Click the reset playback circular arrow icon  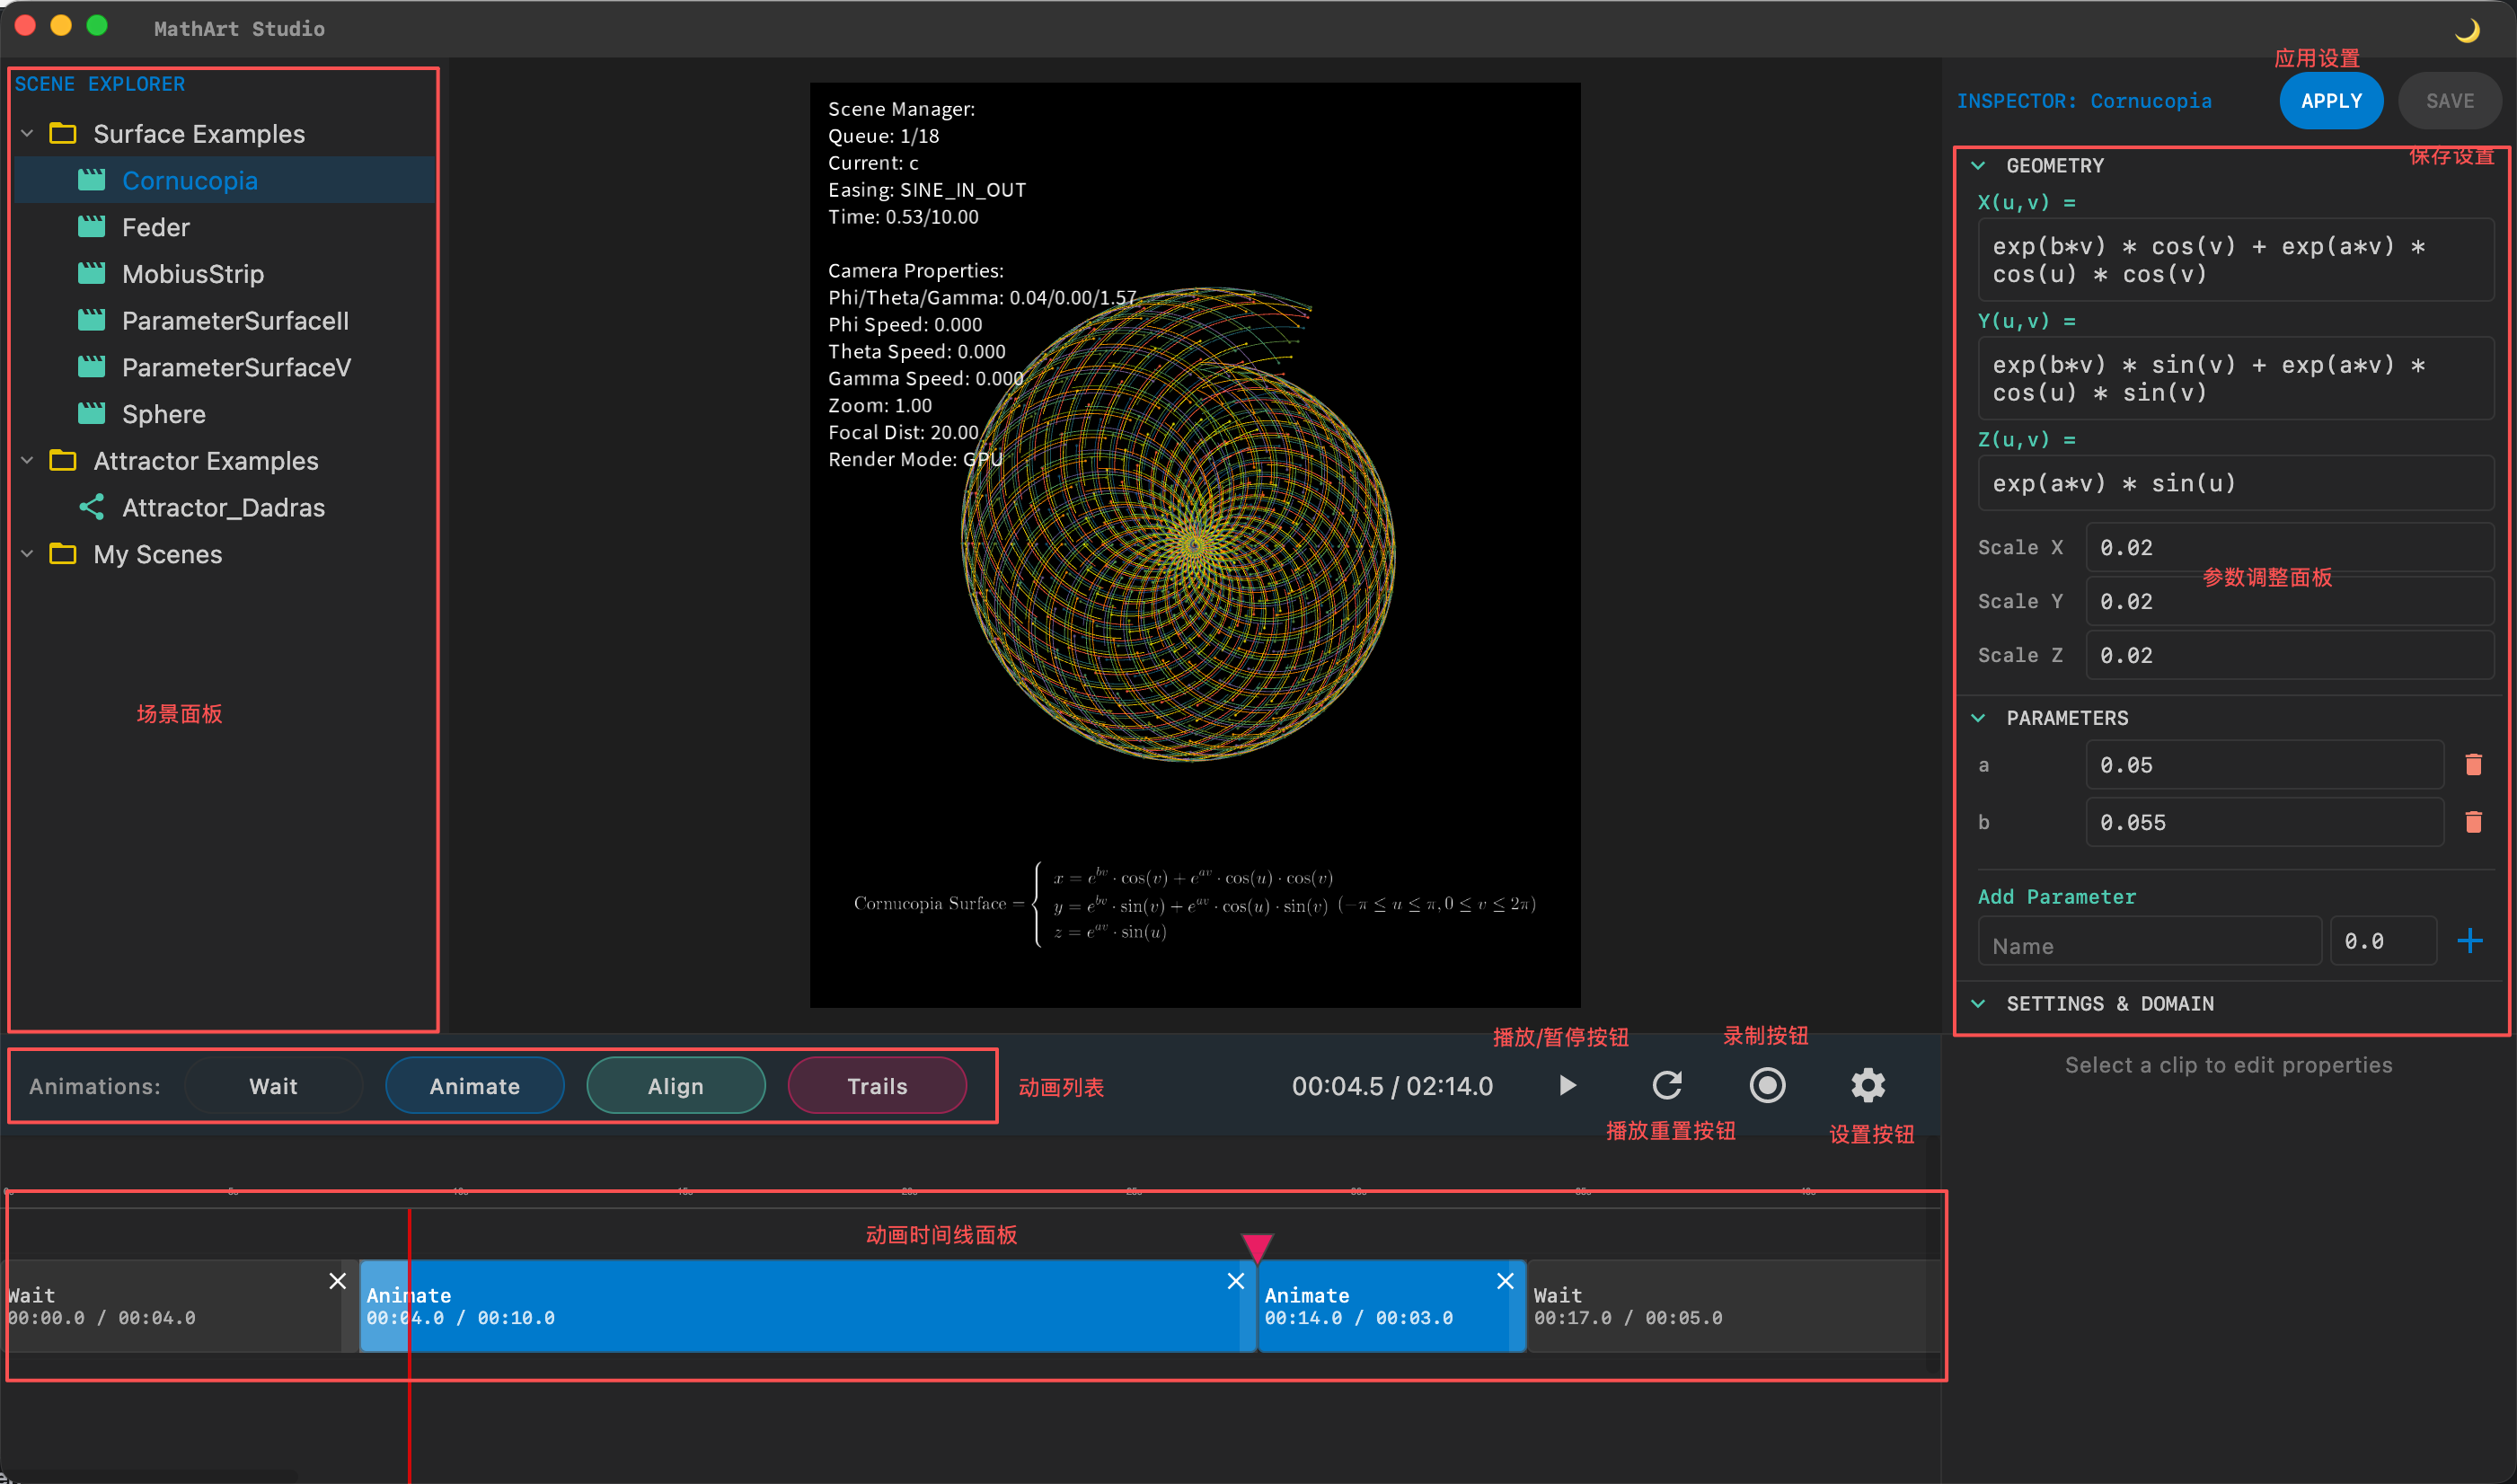tap(1667, 1085)
